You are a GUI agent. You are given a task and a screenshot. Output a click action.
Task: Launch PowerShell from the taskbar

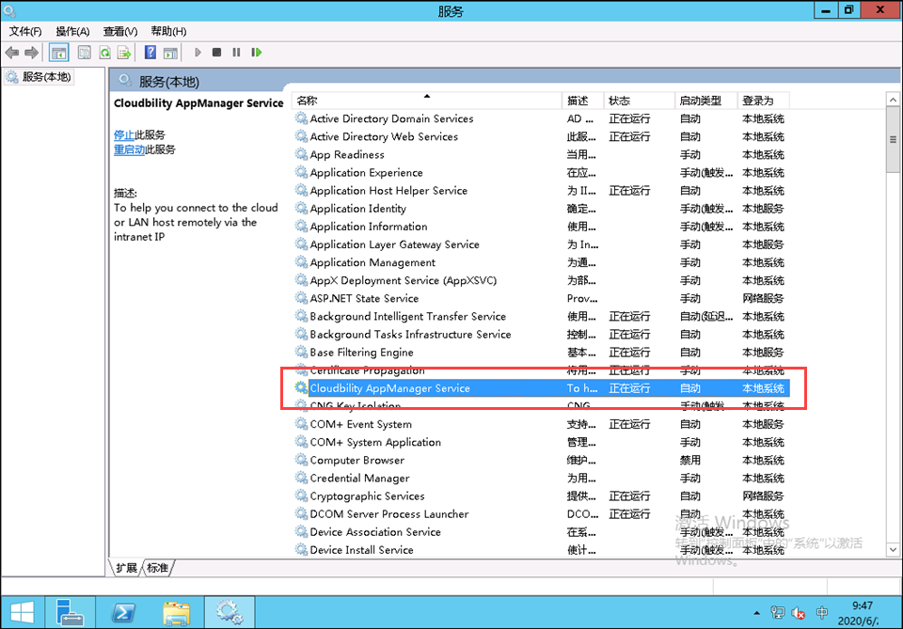(122, 612)
